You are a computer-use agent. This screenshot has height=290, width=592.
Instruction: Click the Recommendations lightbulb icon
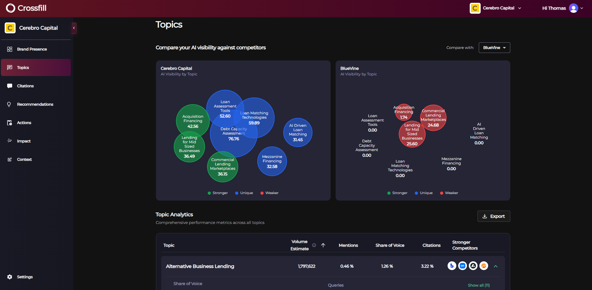(x=9, y=104)
